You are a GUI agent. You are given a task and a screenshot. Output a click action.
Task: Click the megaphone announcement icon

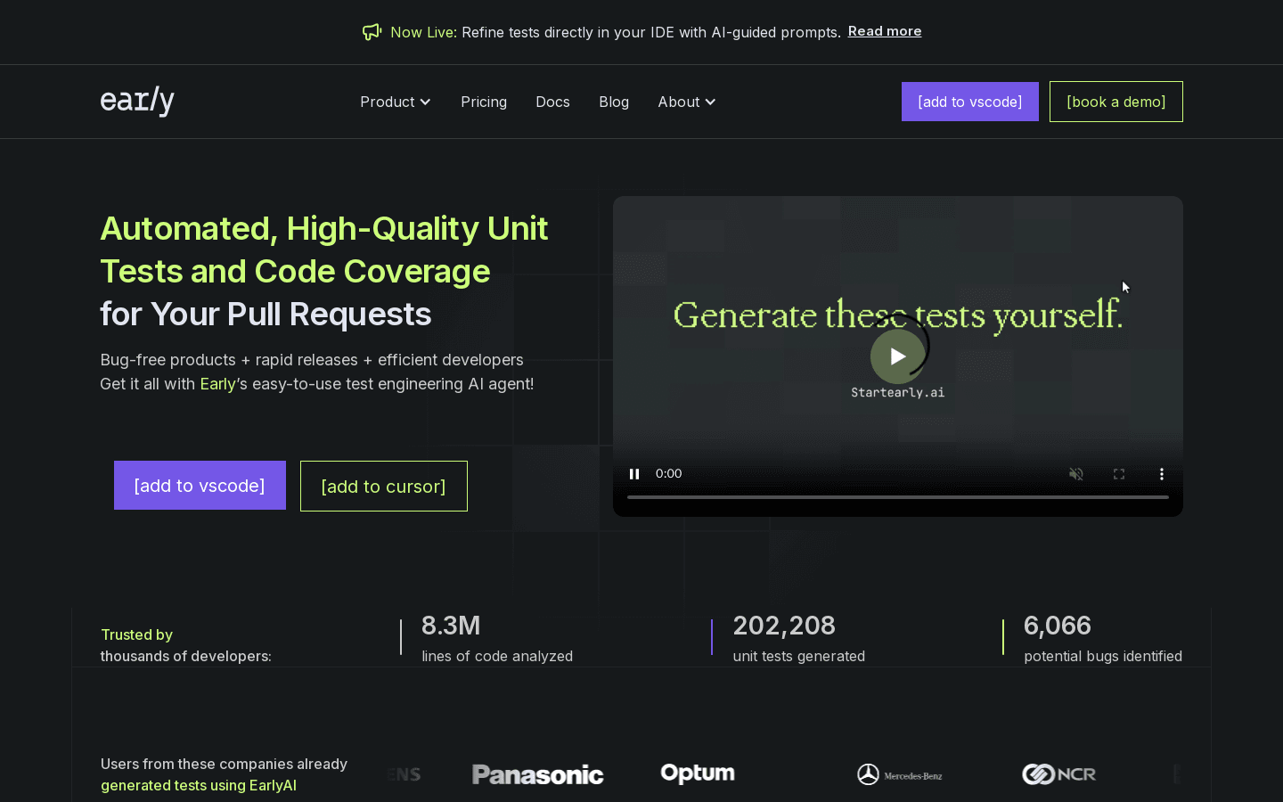[372, 32]
